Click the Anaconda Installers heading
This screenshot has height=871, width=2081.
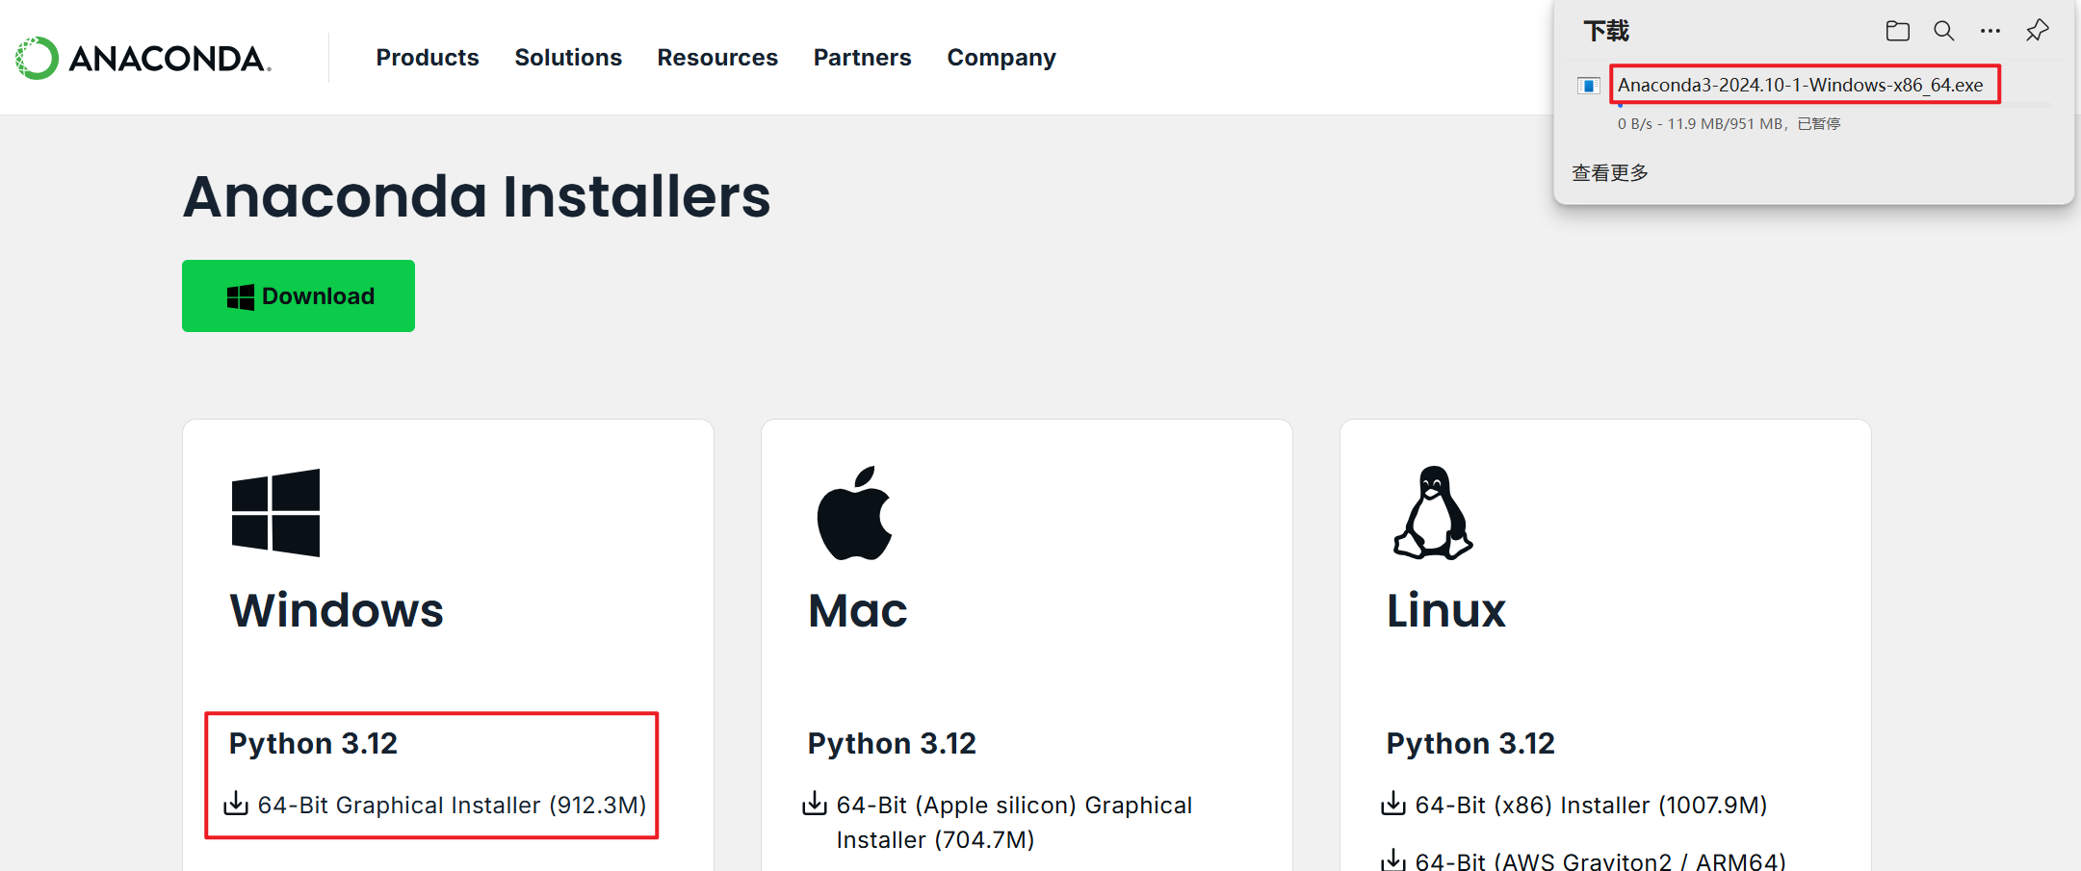coord(477,196)
